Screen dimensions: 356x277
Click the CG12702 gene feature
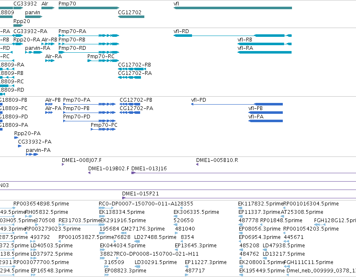tap(131, 17)
